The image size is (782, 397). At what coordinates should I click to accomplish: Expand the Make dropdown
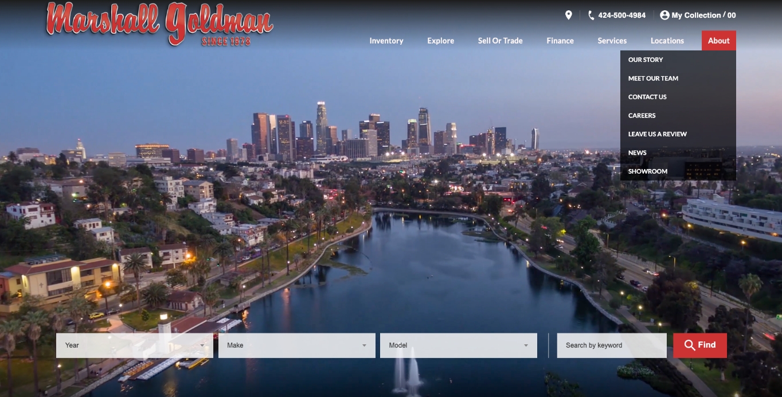pos(297,345)
